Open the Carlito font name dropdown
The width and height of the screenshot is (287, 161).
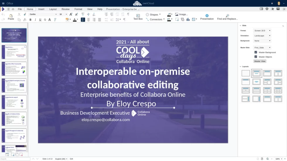[56, 14]
